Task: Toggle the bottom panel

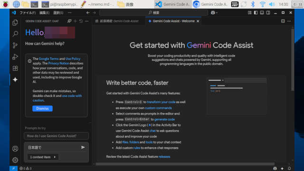Action: coord(262,13)
